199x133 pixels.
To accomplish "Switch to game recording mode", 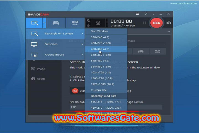I will point(56,23).
